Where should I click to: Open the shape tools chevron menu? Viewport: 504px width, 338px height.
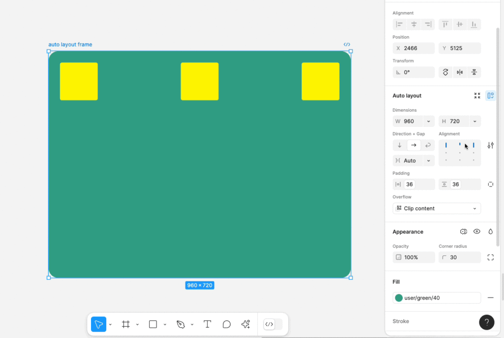point(165,325)
